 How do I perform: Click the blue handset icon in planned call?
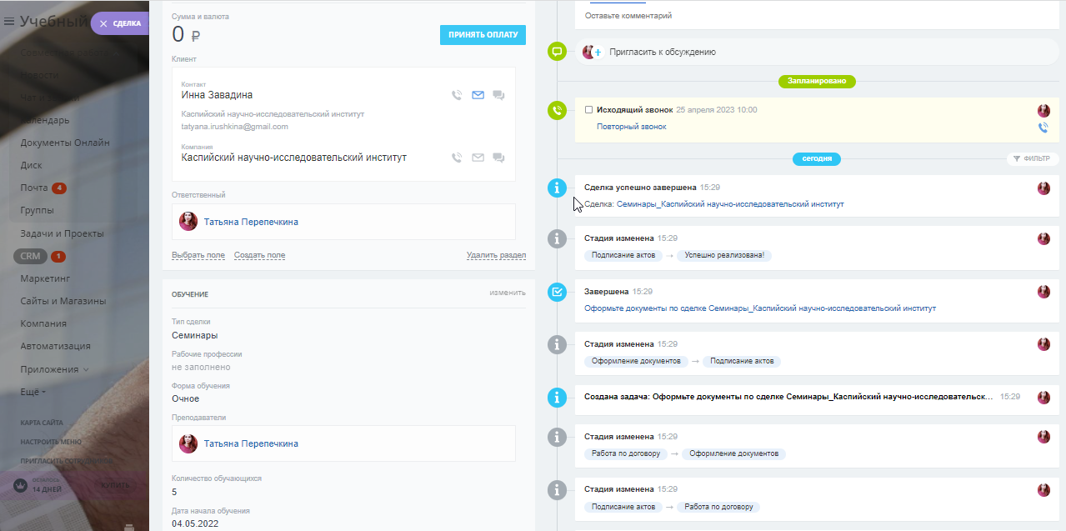point(1043,128)
